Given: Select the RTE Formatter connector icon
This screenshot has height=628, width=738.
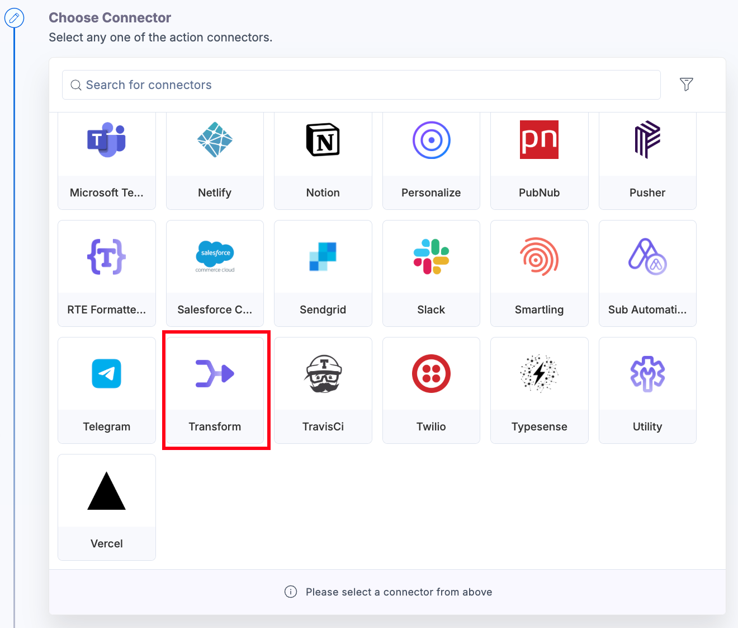Looking at the screenshot, I should (x=106, y=257).
